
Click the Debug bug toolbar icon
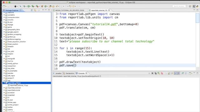pyautogui.click(x=24, y=6)
